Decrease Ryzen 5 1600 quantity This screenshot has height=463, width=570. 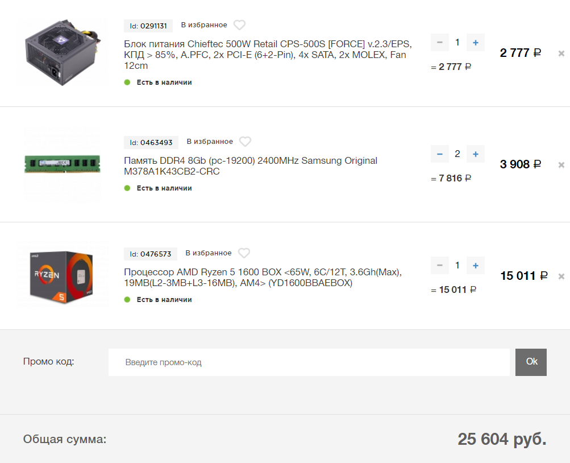pyautogui.click(x=439, y=266)
